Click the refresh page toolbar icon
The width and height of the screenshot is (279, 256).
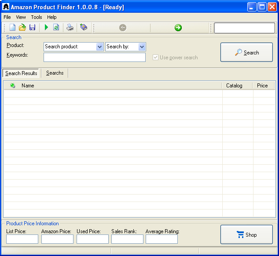[x=56, y=28]
